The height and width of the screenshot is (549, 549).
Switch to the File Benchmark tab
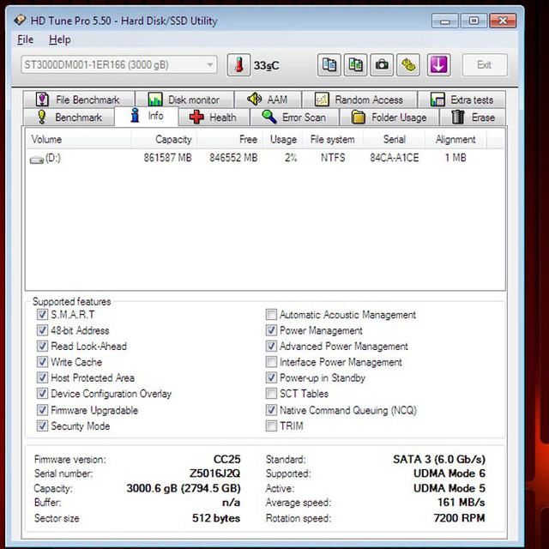[79, 100]
